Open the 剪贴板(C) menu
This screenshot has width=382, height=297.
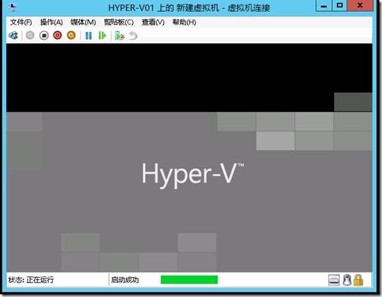point(119,23)
